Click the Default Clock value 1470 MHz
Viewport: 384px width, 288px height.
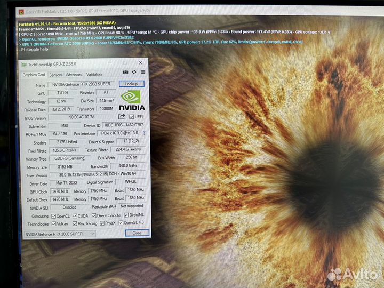click(x=60, y=199)
